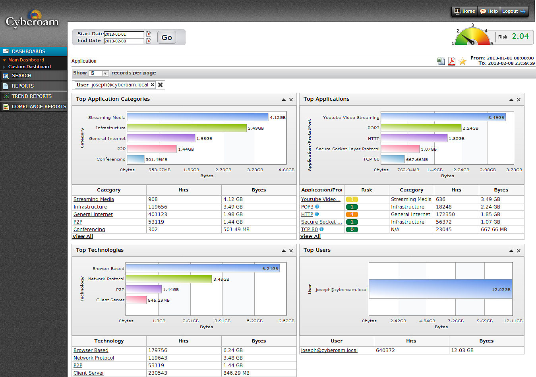Click Bytes header in Top Technologies table
The height and width of the screenshot is (377, 536).
click(259, 341)
